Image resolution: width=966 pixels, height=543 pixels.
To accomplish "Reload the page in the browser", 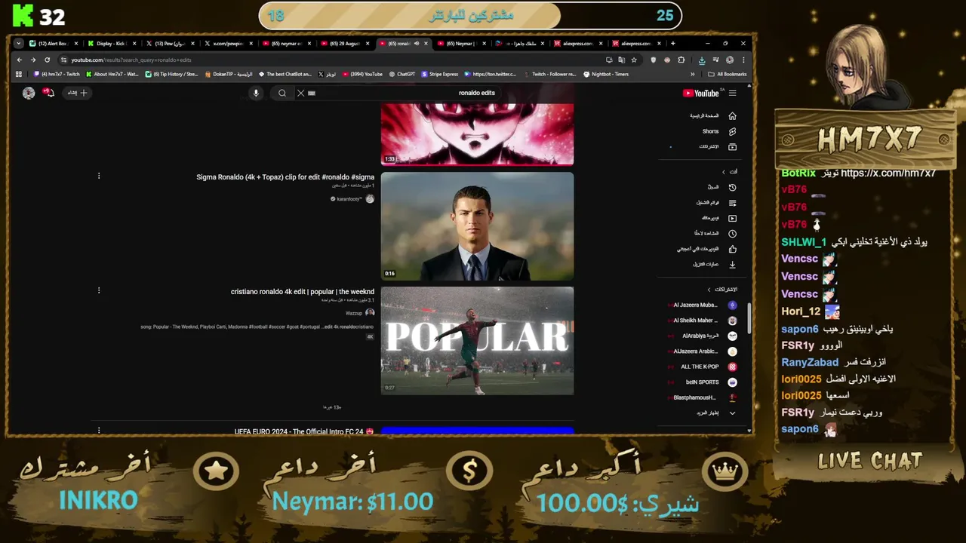I will (47, 60).
